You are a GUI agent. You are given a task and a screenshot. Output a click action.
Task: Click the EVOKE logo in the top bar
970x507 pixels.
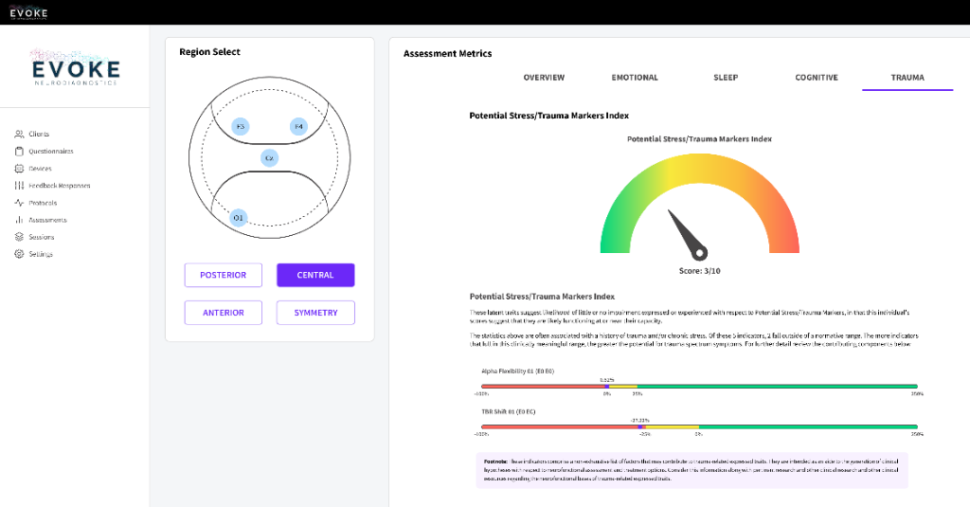[28, 13]
